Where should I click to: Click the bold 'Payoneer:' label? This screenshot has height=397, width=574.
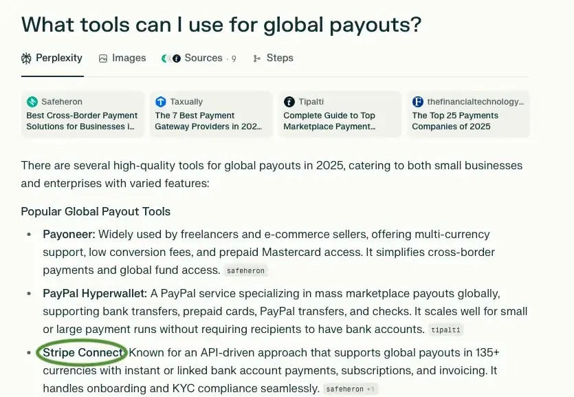(x=69, y=235)
